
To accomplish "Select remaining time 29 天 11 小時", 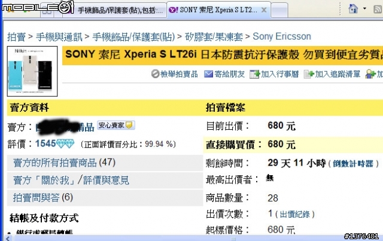I will point(297,163).
